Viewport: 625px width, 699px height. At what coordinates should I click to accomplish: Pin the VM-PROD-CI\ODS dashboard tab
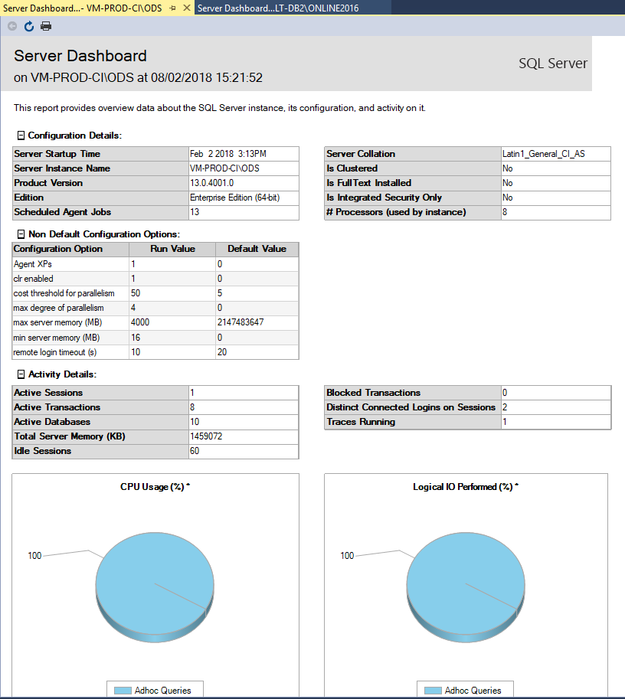tap(173, 8)
